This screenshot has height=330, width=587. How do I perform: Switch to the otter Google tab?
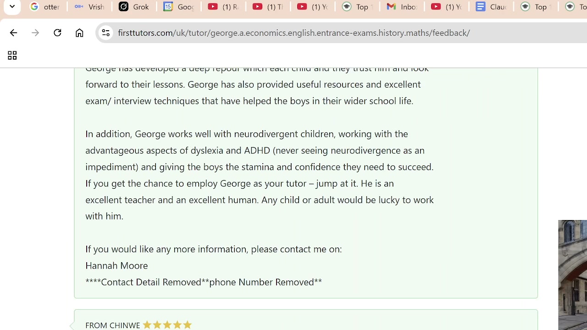(x=45, y=7)
